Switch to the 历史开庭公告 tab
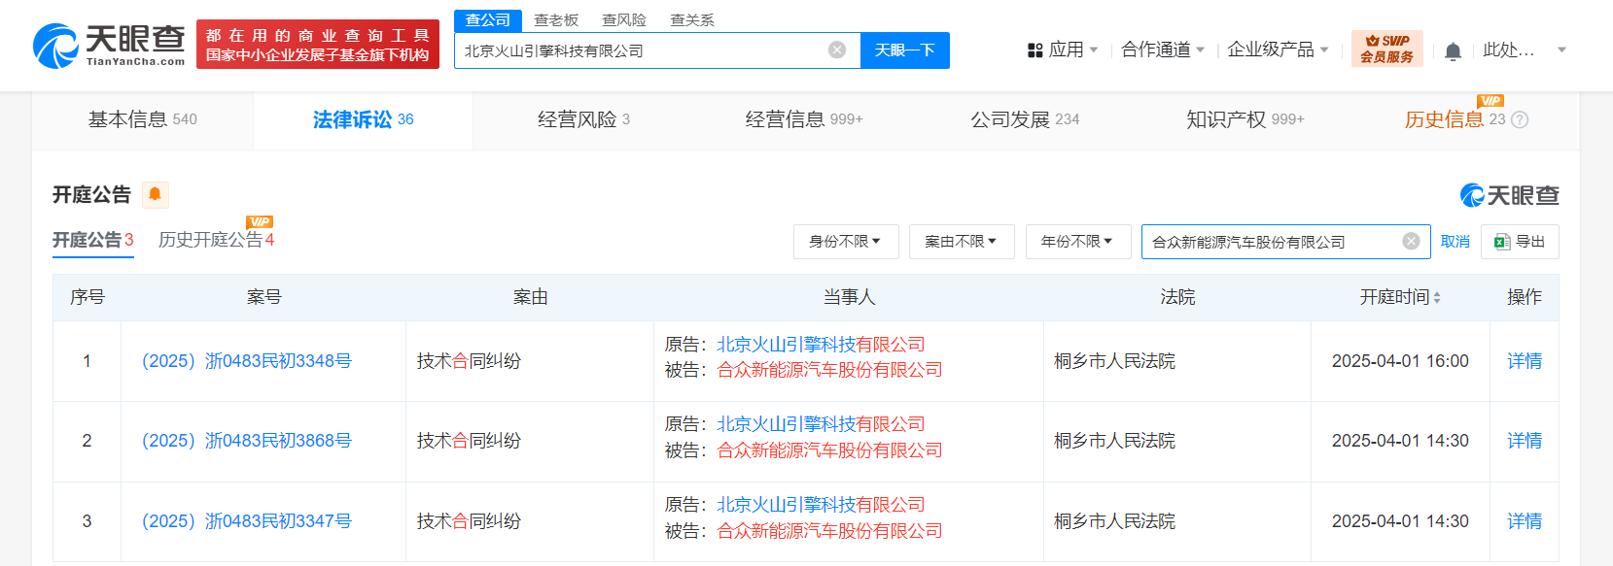This screenshot has height=566, width=1613. (216, 240)
